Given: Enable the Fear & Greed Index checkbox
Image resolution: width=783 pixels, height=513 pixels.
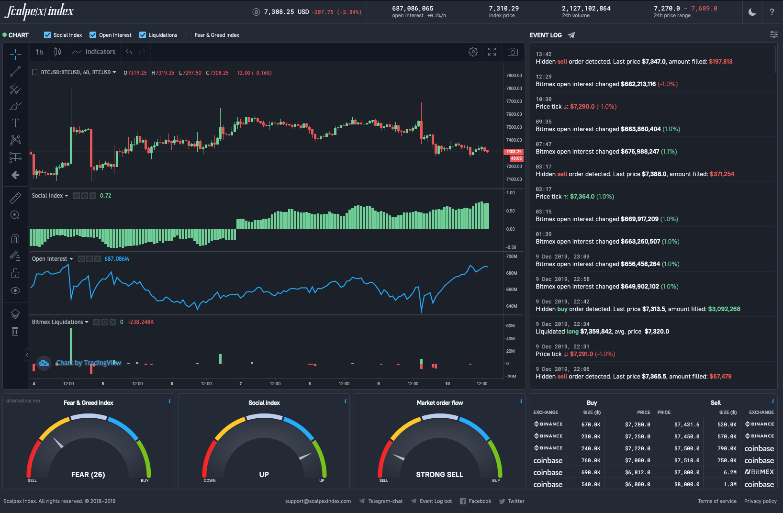Looking at the screenshot, I should (189, 35).
